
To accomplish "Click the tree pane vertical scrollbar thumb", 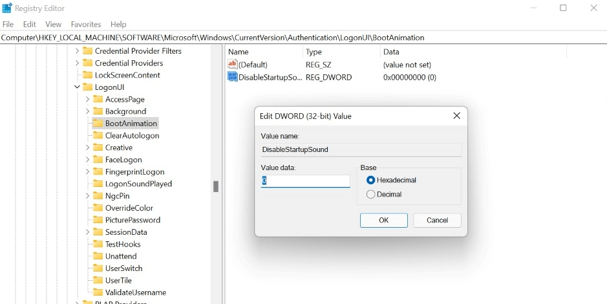I will (x=216, y=186).
